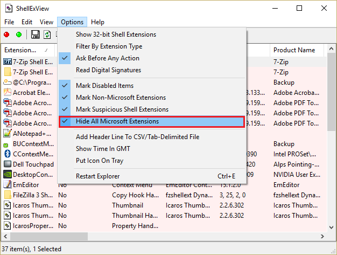Click the EmEditor row icon

[7, 184]
